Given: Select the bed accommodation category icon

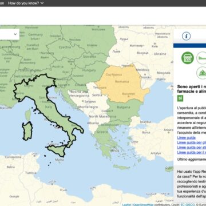Looking at the screenshot, I should (201, 58).
